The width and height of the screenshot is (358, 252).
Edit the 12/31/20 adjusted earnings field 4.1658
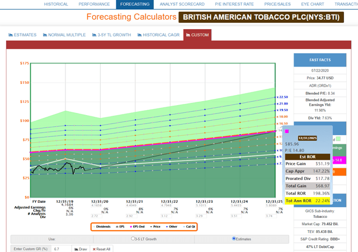(97, 206)
